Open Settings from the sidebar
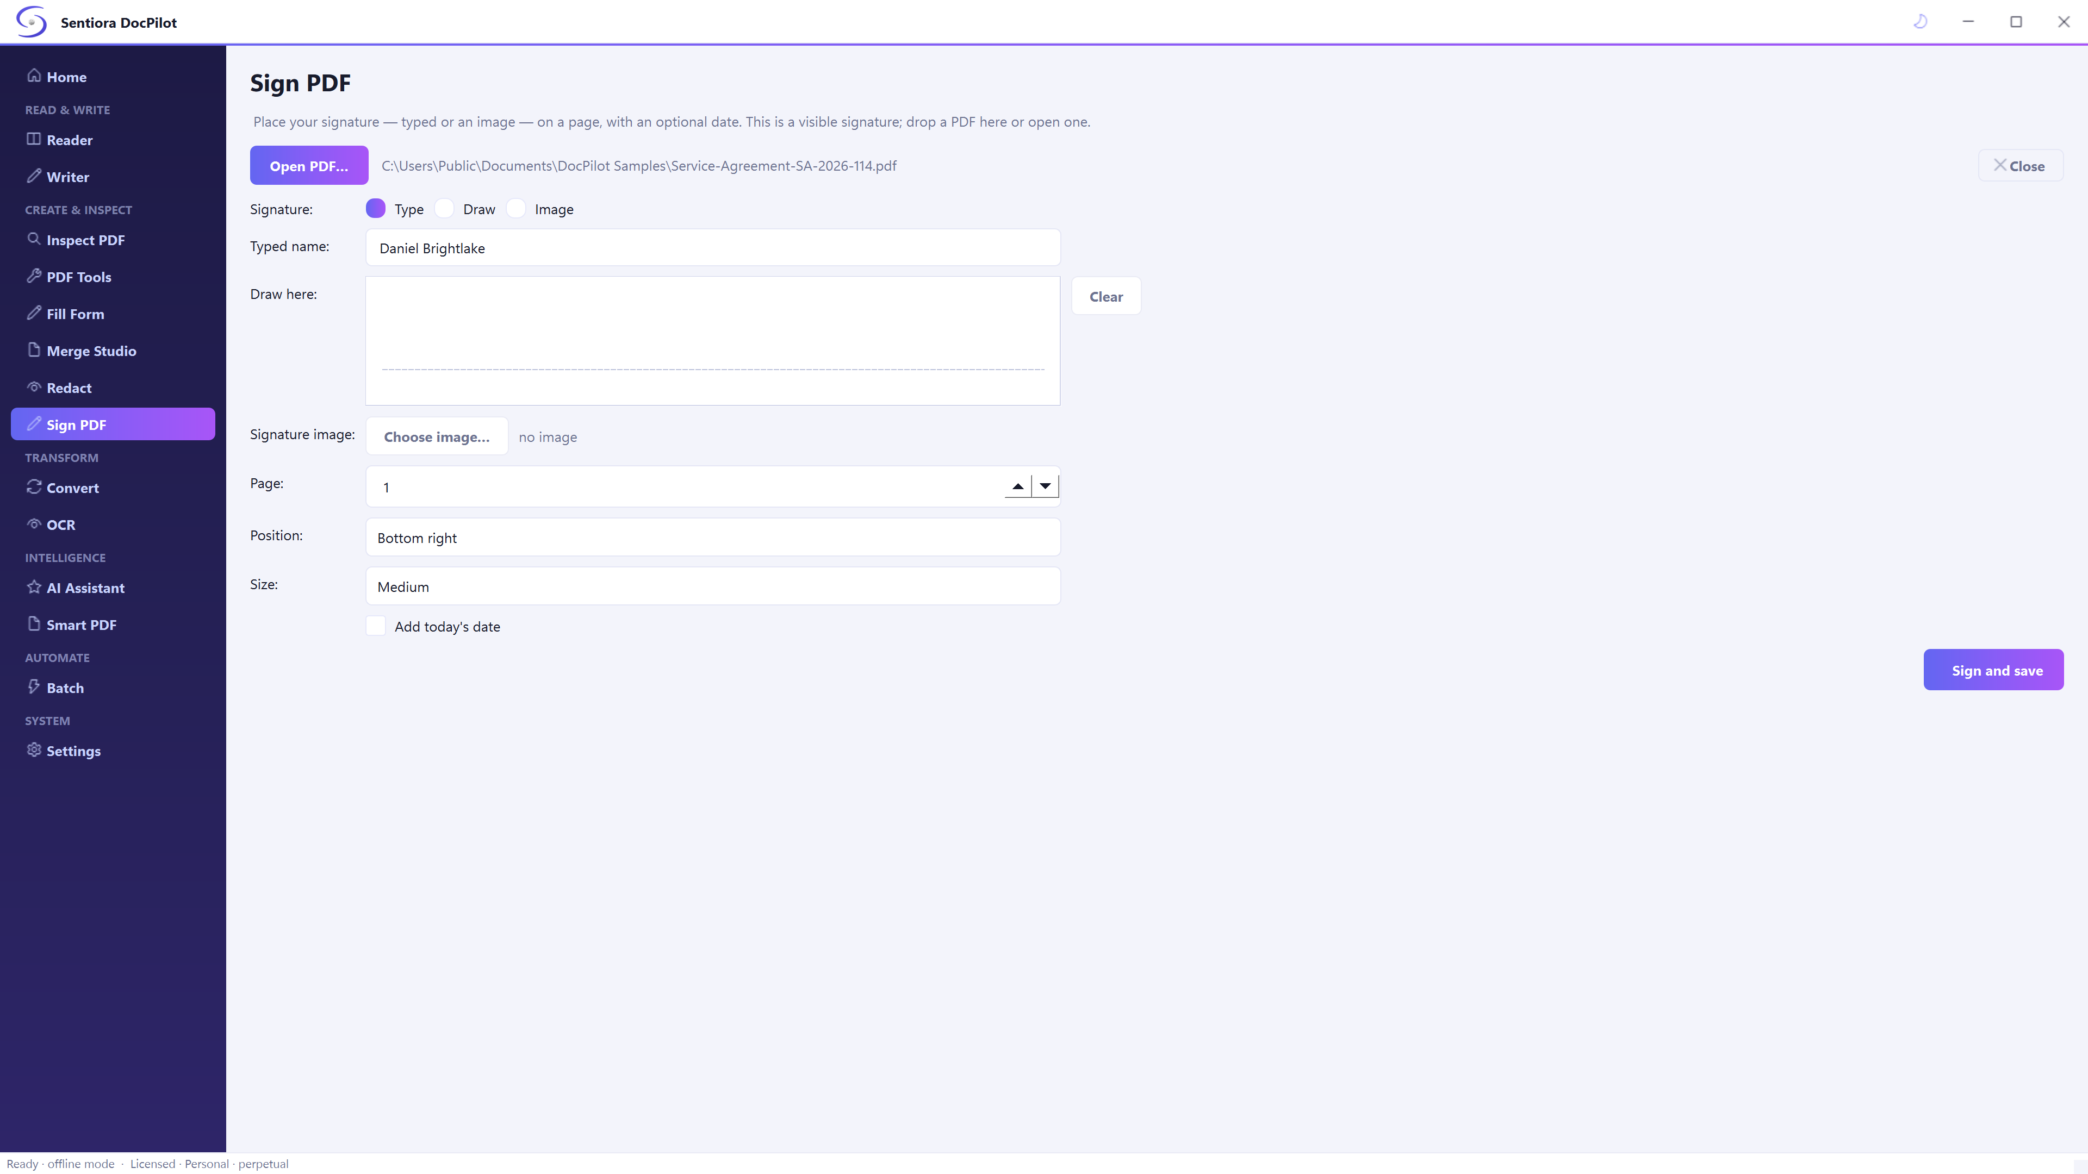The image size is (2088, 1174). [113, 751]
